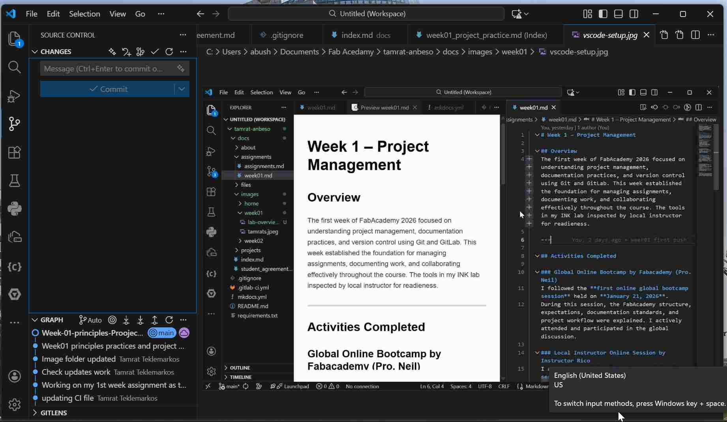The height and width of the screenshot is (422, 727).
Task: Toggle Auto repository mode in the Graph section
Action: 90,320
